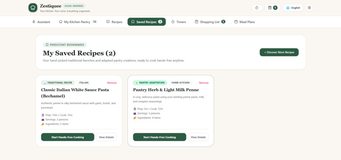
Task: Open the timer icon in header
Action: pyautogui.click(x=257, y=8)
